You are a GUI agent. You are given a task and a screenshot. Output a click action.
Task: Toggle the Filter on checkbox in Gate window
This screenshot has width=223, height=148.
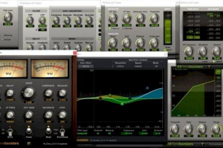point(109,28)
